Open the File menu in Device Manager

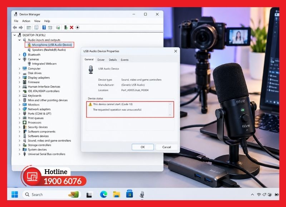pyautogui.click(x=16, y=21)
